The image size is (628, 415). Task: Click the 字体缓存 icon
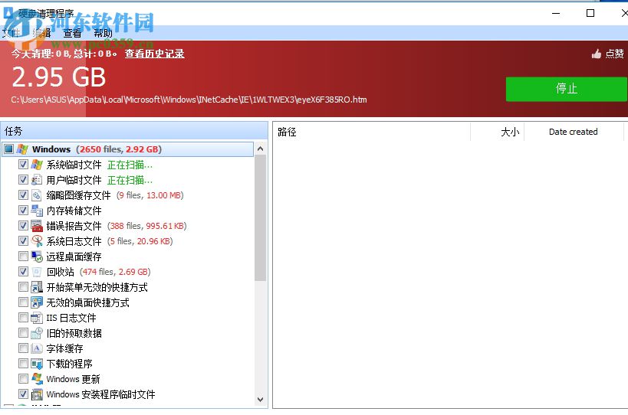tap(37, 348)
